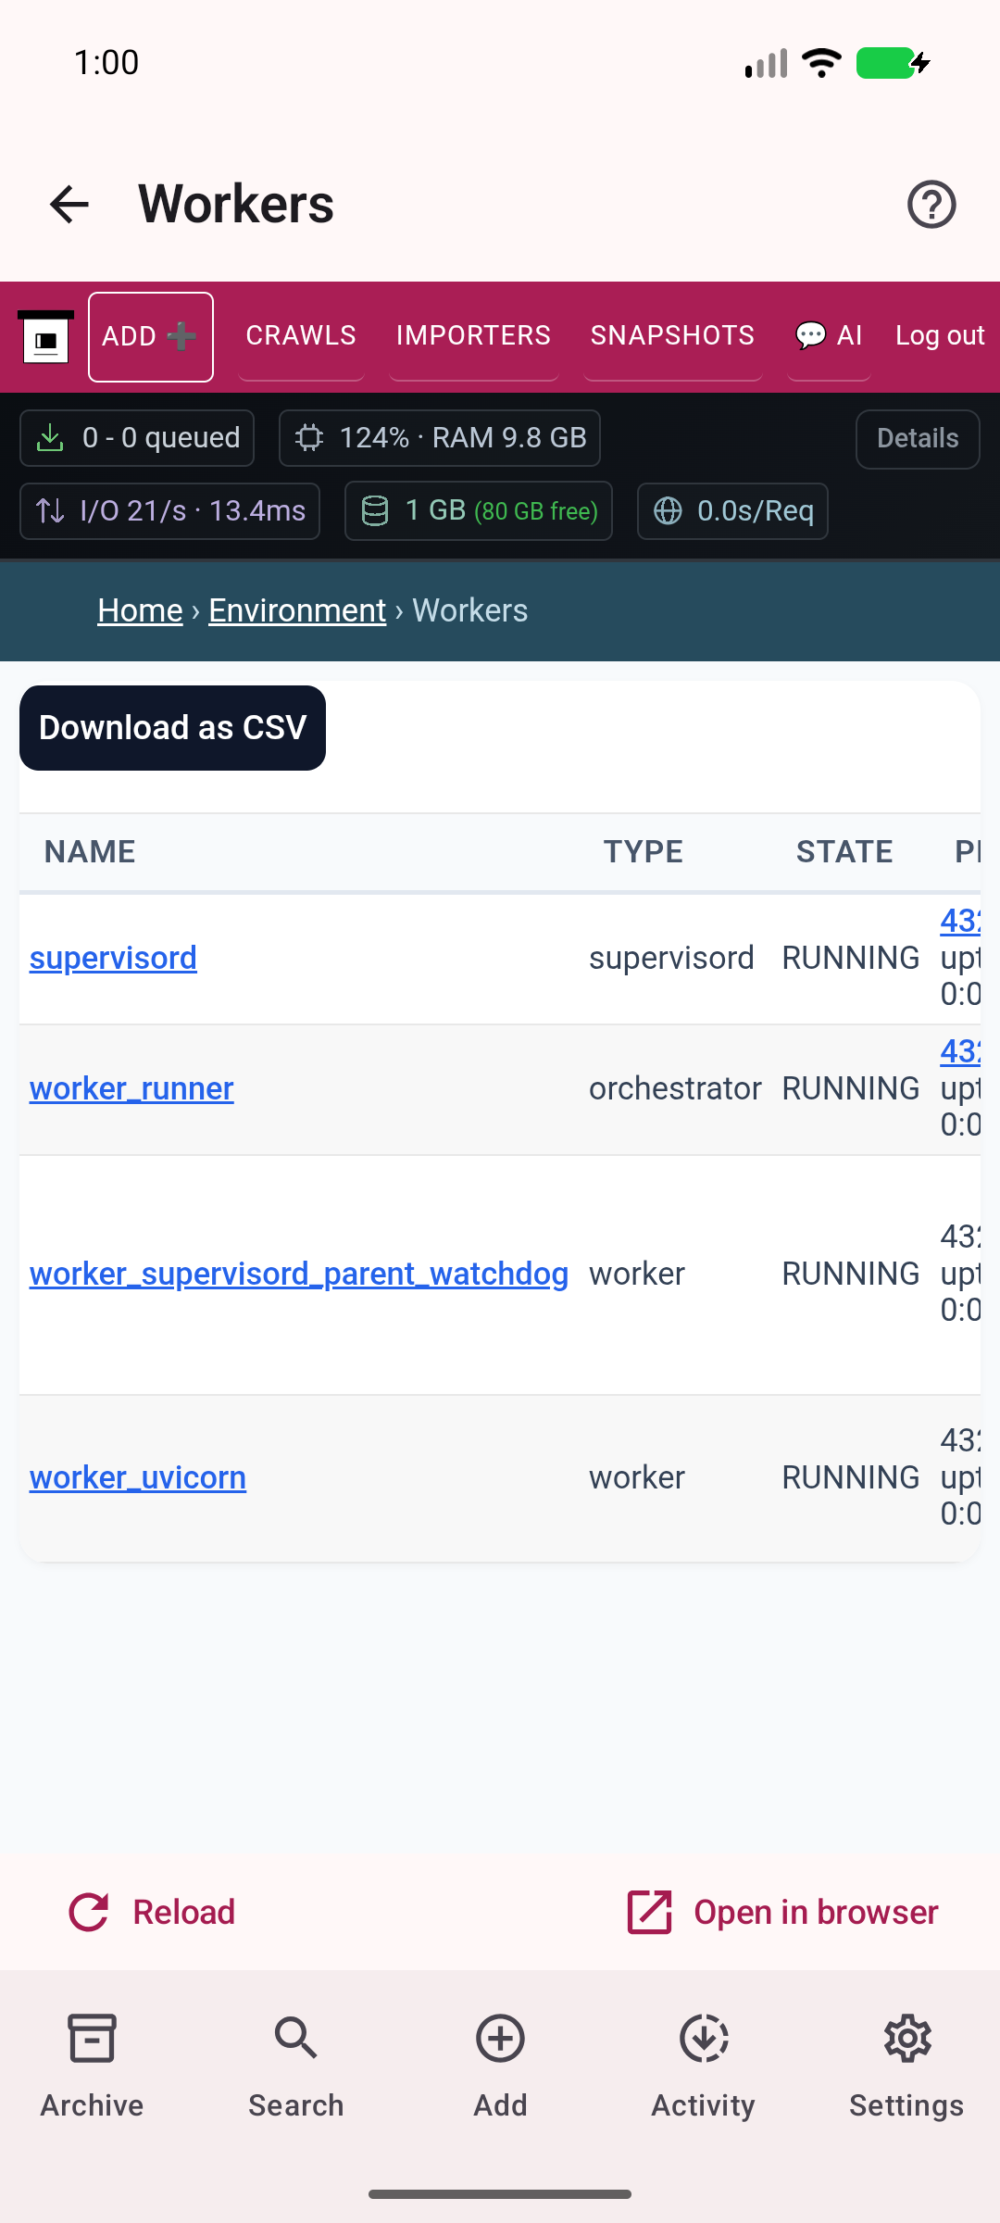Tap the cellular signal bars icon
Image resolution: width=1000 pixels, height=2223 pixels.
766,63
